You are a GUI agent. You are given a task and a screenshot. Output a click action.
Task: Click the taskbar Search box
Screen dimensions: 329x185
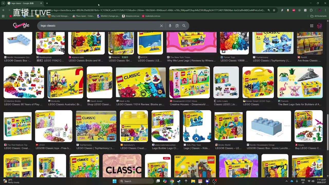pos(136,181)
